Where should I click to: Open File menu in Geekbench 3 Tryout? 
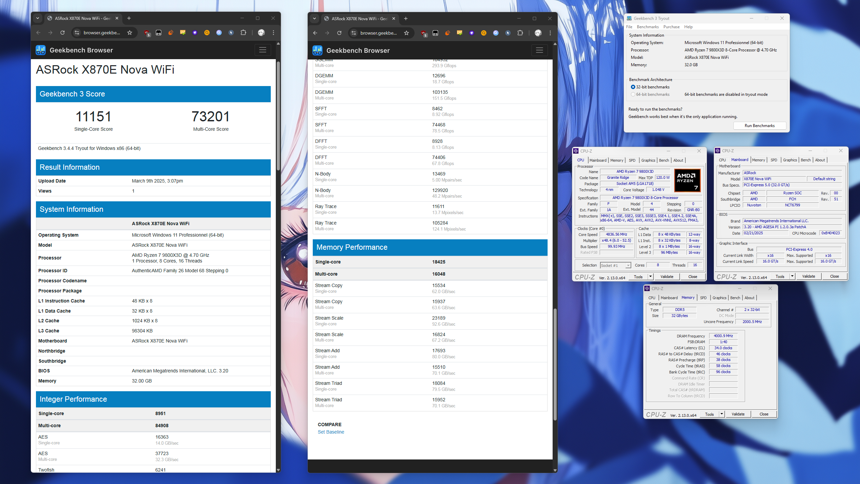coord(629,27)
